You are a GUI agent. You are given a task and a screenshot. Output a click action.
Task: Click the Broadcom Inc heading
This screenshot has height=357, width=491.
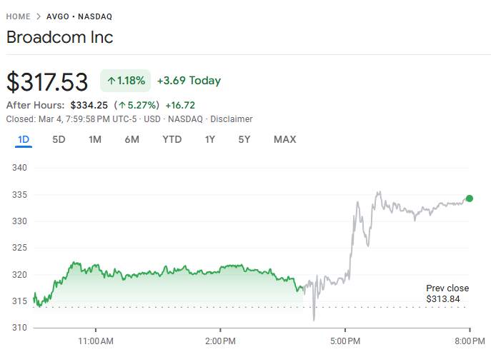(59, 37)
